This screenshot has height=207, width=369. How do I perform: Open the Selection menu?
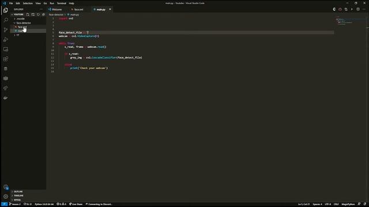28,3
